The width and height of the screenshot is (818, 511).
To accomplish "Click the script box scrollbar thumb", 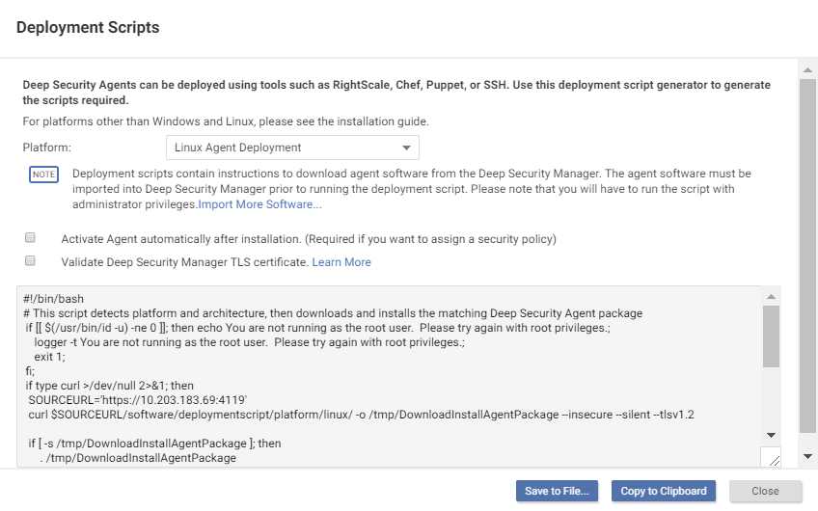I will (x=771, y=337).
